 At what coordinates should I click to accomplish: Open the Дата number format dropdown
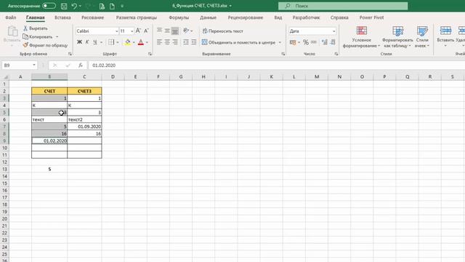coord(334,31)
